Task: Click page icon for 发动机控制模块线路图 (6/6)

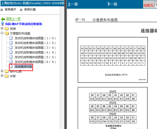Action: coord(11,62)
